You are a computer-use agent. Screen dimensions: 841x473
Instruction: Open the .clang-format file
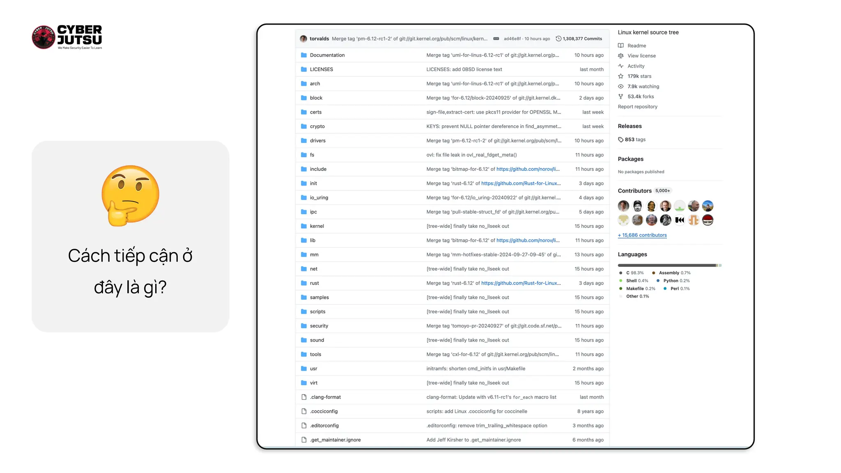[325, 397]
